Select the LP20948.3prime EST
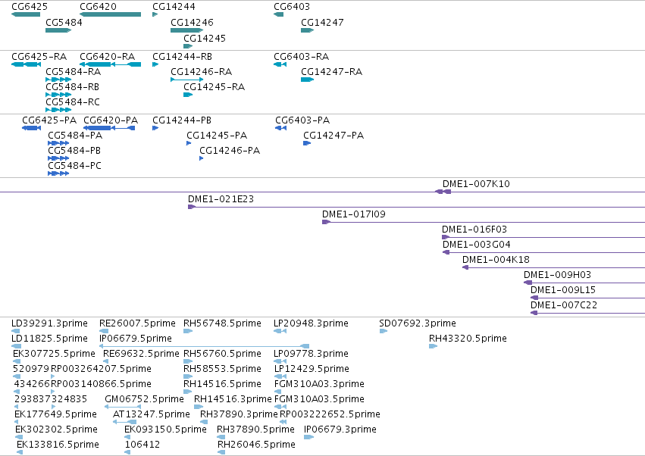Image resolution: width=645 pixels, height=456 pixels. pyautogui.click(x=280, y=331)
